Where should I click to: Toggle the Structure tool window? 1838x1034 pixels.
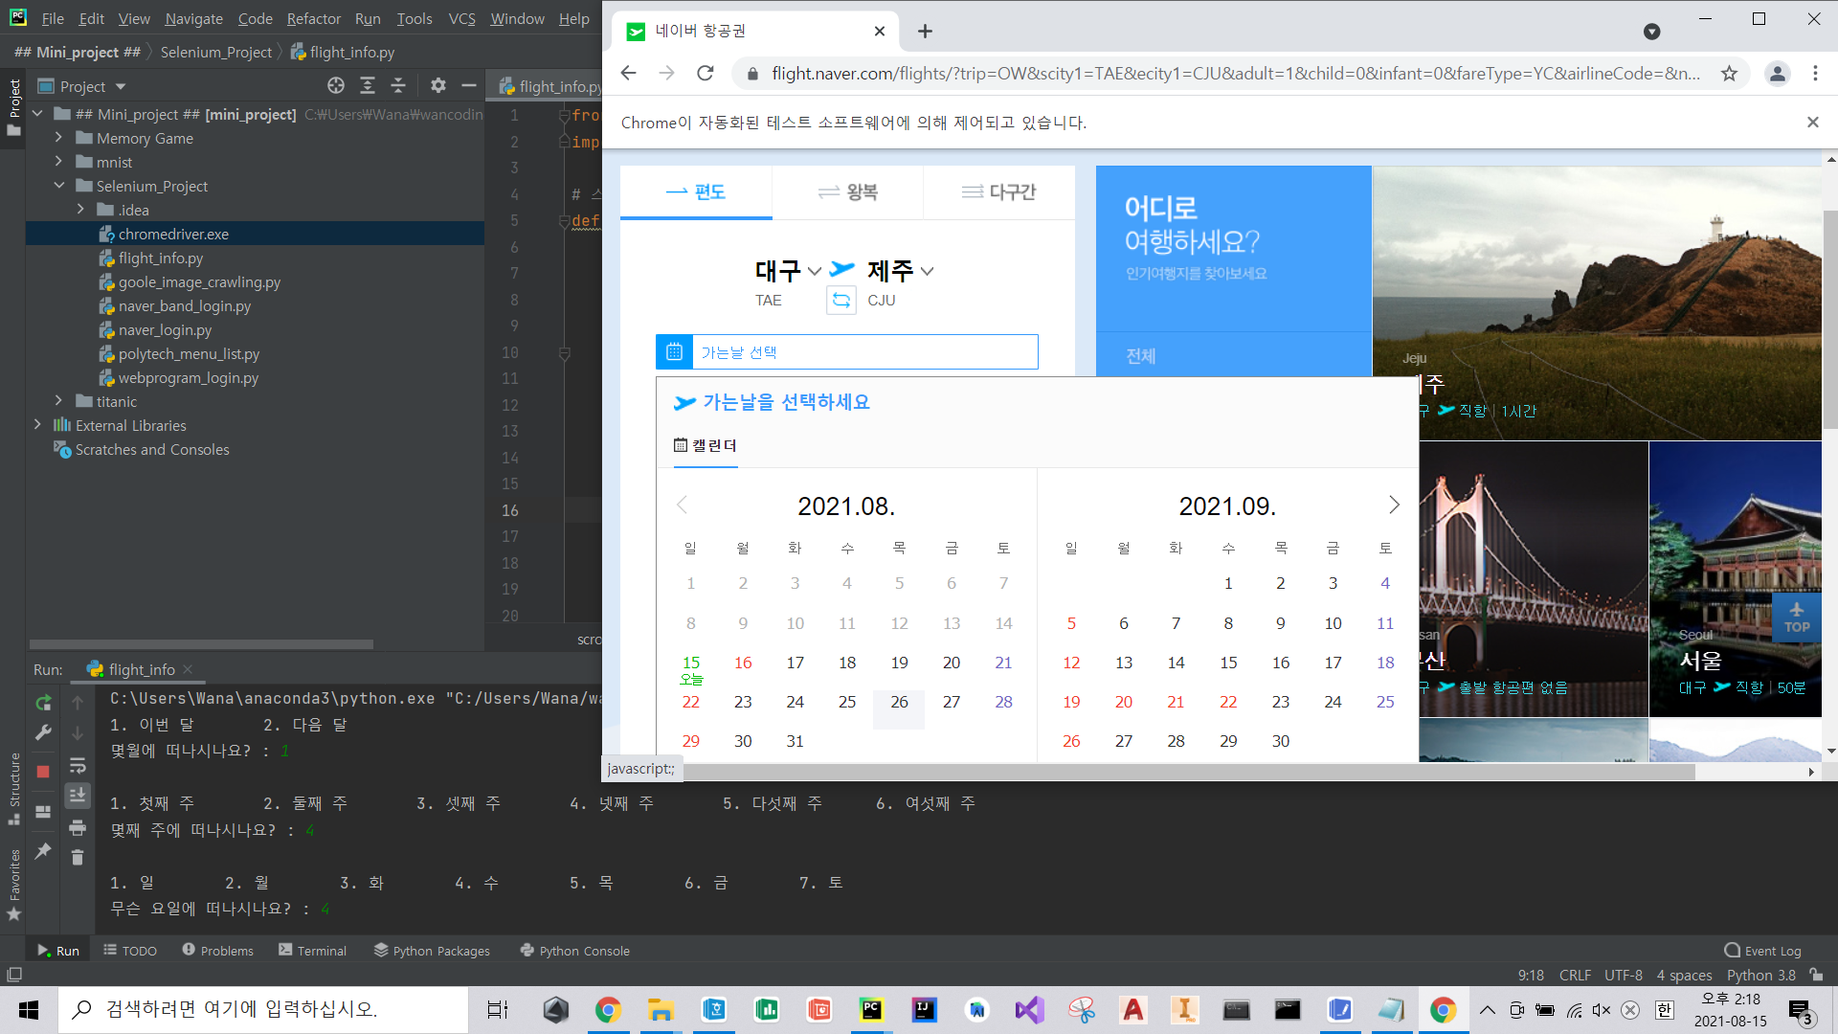(x=13, y=788)
